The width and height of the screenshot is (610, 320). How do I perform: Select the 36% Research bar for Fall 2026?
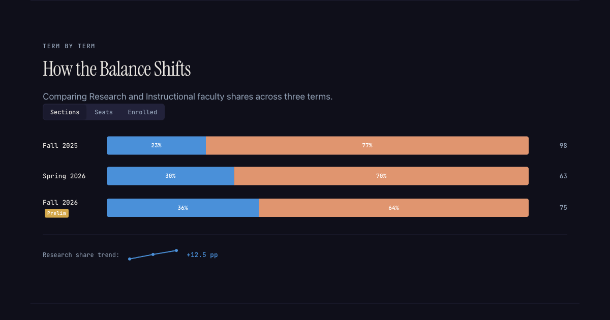click(x=183, y=207)
